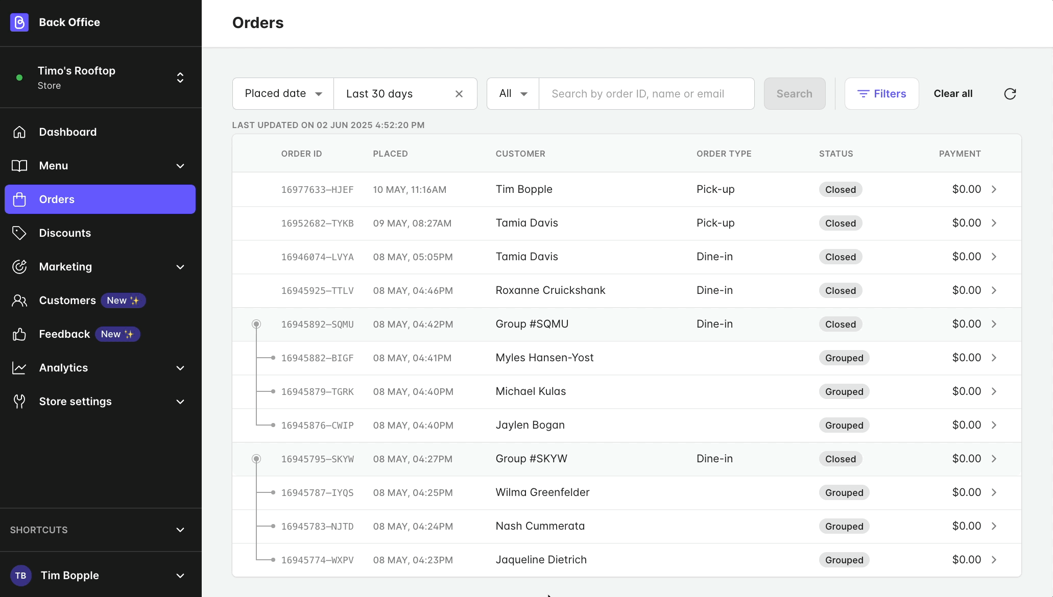1053x597 pixels.
Task: Refresh the orders list
Action: (x=1010, y=94)
